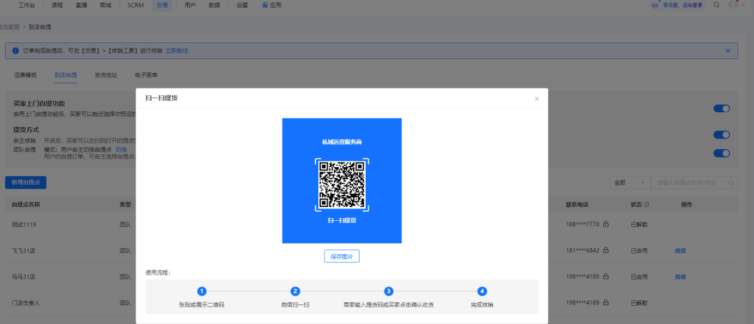Open the 数据 menu

(214, 6)
